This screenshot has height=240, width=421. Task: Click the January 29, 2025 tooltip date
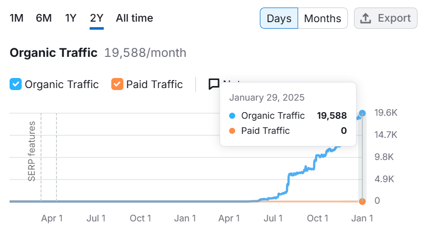coord(266,98)
